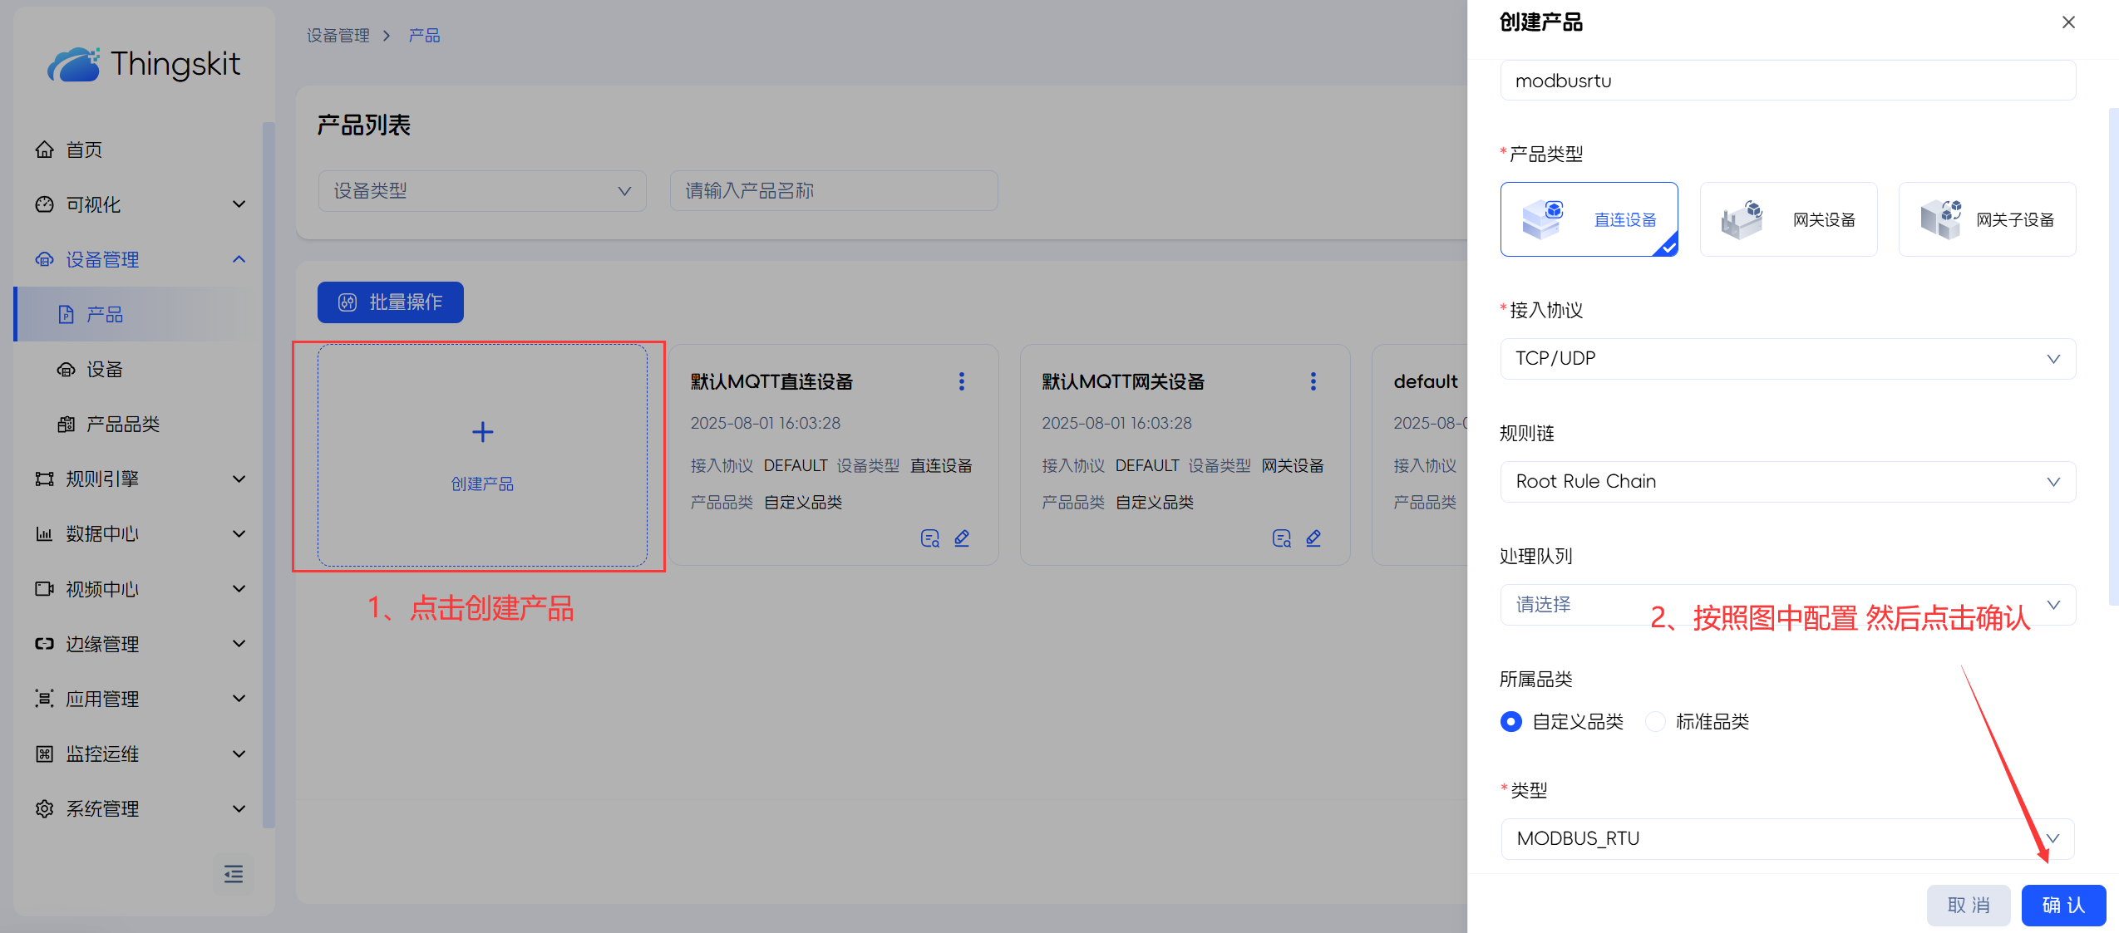Open the Root Rule Chain dropdown
2119x933 pixels.
1787,482
